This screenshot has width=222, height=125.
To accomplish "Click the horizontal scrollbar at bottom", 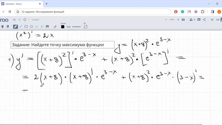I will (101, 124).
